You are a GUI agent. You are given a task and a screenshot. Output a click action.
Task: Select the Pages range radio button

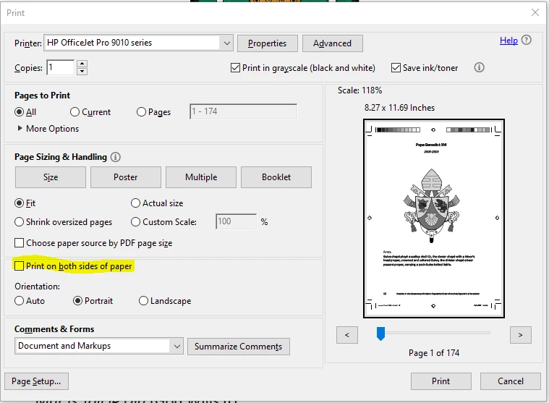tap(141, 111)
